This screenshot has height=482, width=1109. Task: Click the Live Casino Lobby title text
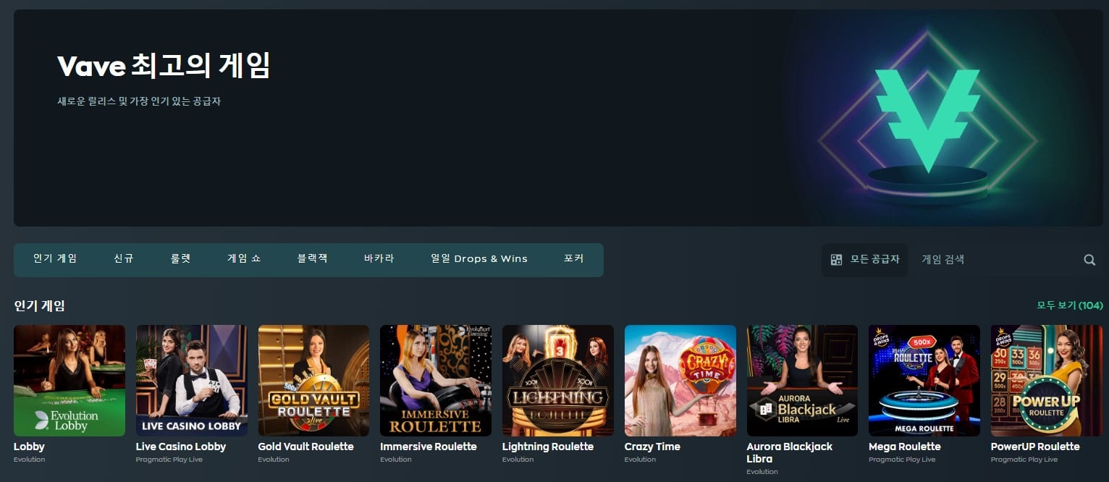point(181,447)
